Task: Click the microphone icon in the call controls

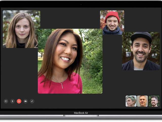Action: point(12,101)
